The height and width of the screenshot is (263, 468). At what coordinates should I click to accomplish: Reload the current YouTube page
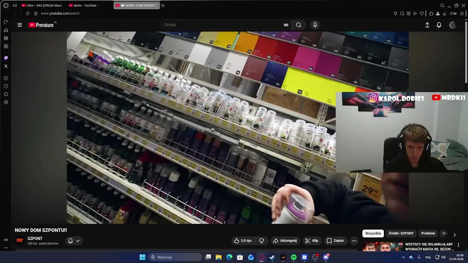27,14
